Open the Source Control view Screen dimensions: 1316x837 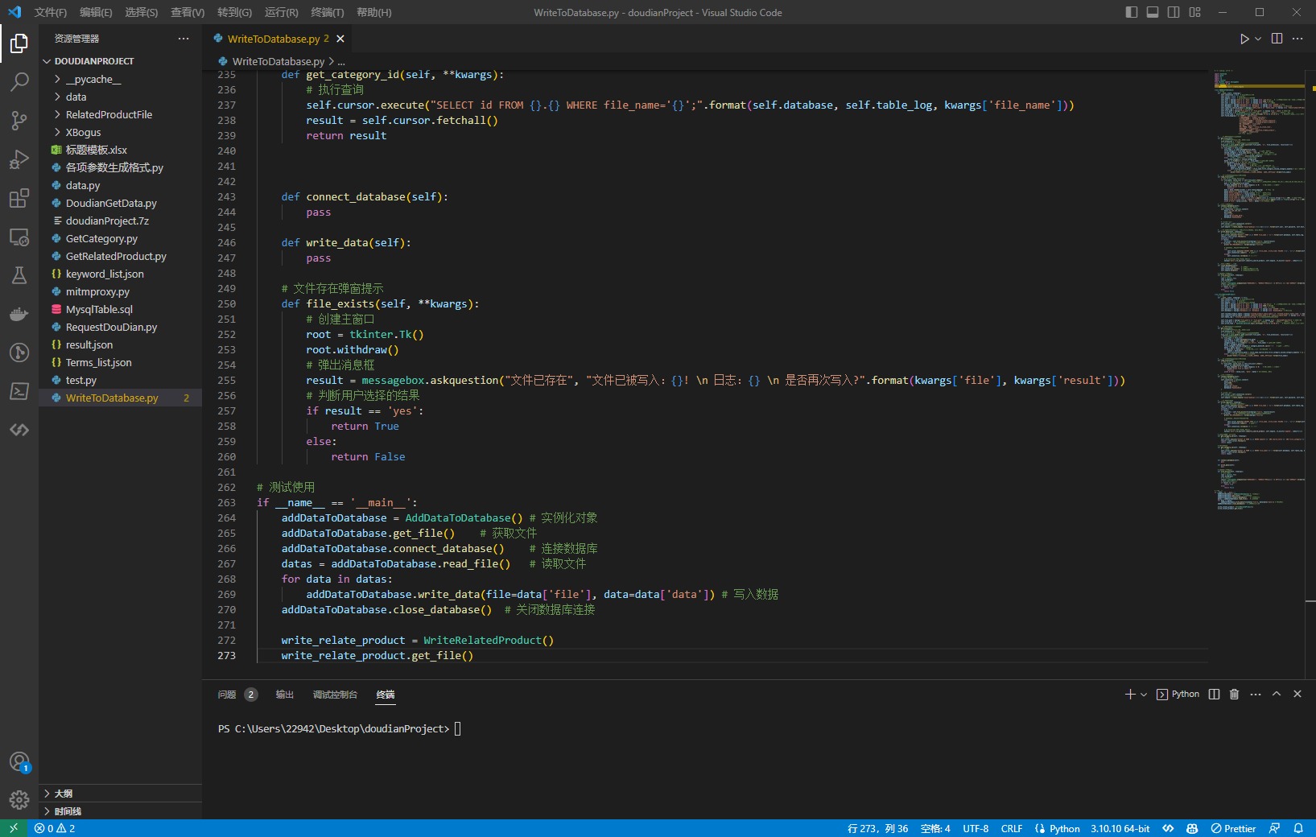(x=19, y=121)
